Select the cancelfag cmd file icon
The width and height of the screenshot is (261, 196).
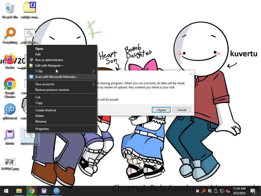(x=30, y=36)
